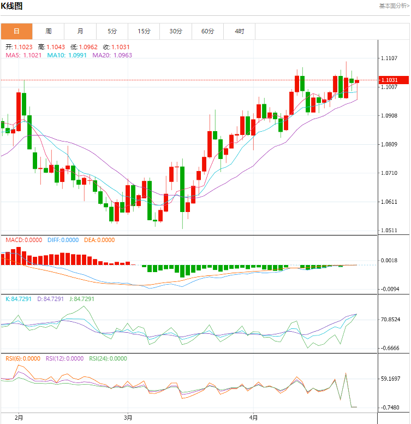Click the RSI(24): 0.0000 label
The height and width of the screenshot is (424, 411).
click(108, 358)
